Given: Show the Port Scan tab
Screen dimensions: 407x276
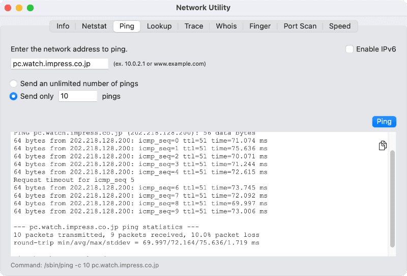Looking at the screenshot, I should (x=300, y=26).
